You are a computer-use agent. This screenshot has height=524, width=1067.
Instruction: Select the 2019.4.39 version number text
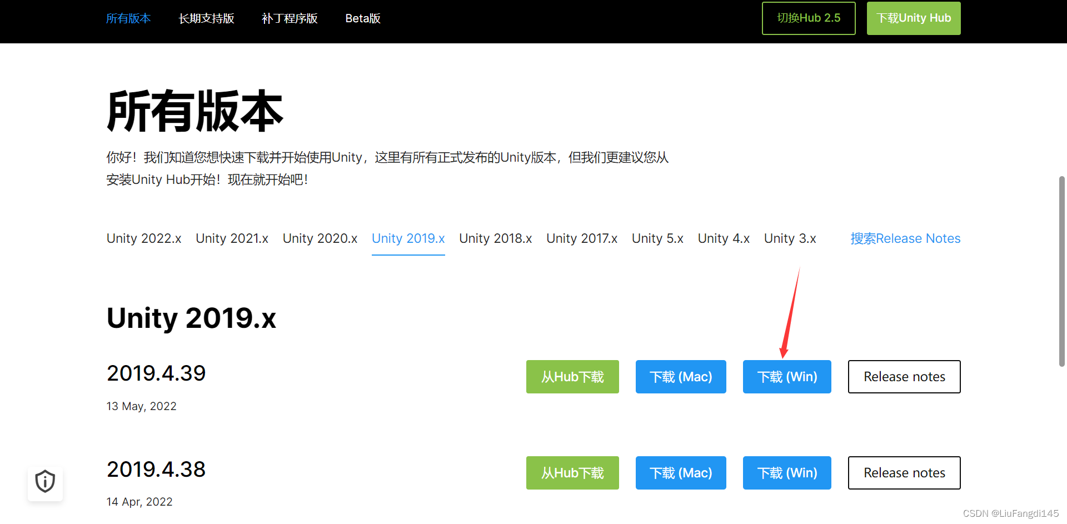point(156,373)
